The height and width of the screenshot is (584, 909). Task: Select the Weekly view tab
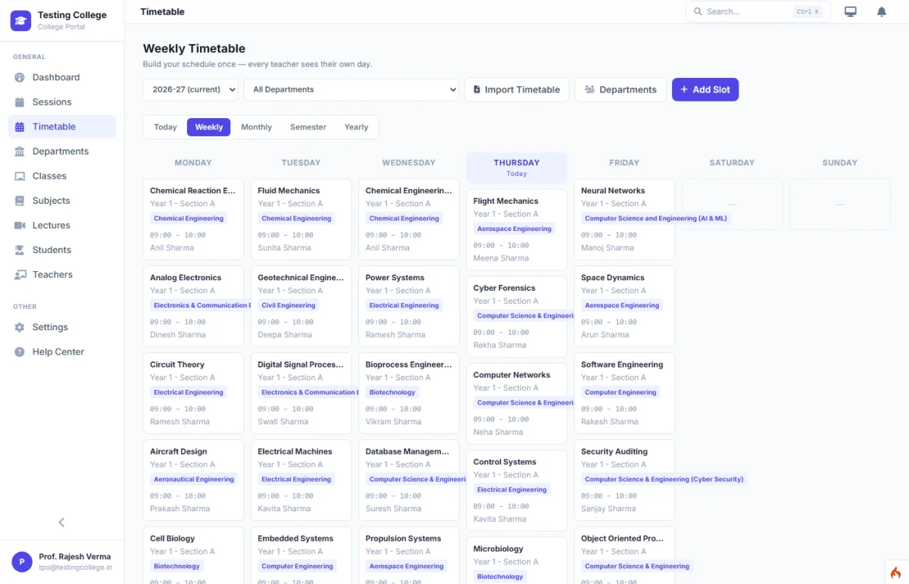[x=209, y=127]
